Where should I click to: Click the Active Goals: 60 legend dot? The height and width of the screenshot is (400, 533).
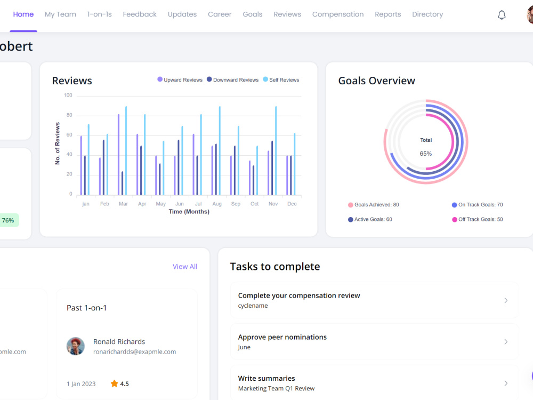click(x=351, y=219)
